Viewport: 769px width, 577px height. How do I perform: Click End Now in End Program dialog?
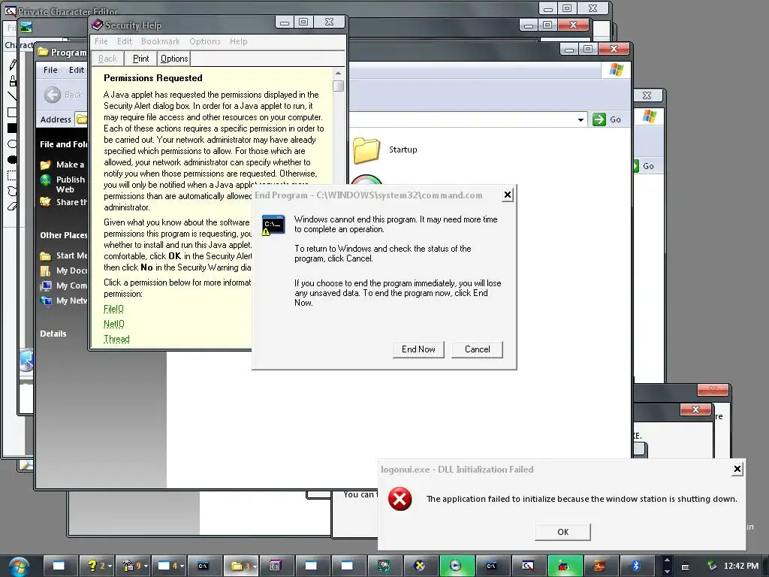[x=418, y=349]
